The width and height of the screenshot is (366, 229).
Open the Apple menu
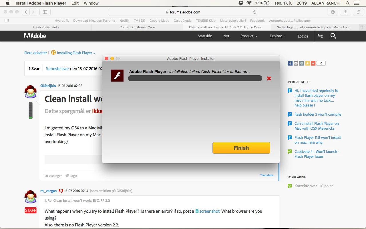coord(8,3)
